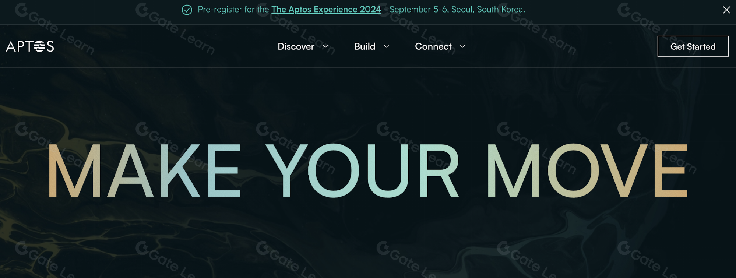Image resolution: width=736 pixels, height=278 pixels.
Task: Expand the Discover dropdown chevron
Action: pyautogui.click(x=325, y=46)
